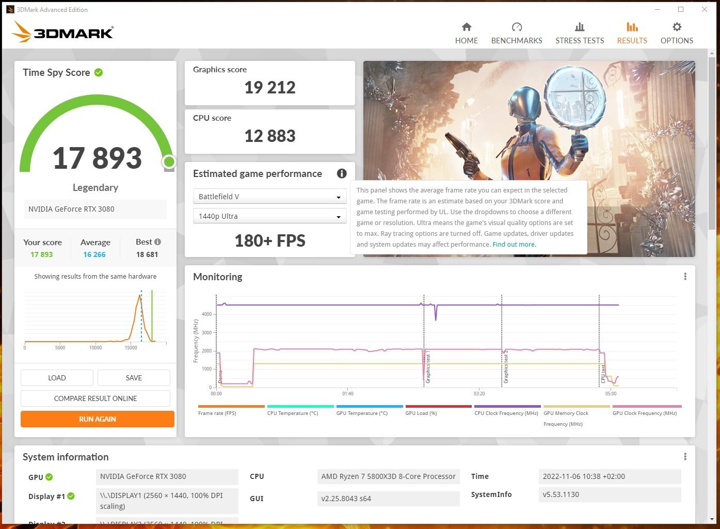Click the green check next to Display #1
The image size is (720, 529).
[x=71, y=496]
